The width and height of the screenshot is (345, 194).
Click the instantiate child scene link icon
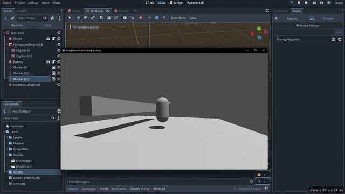pyautogui.click(x=12, y=18)
